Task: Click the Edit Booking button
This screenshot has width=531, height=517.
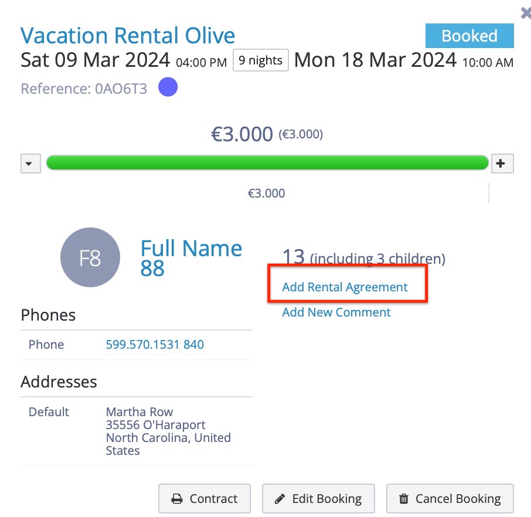Action: (x=318, y=499)
